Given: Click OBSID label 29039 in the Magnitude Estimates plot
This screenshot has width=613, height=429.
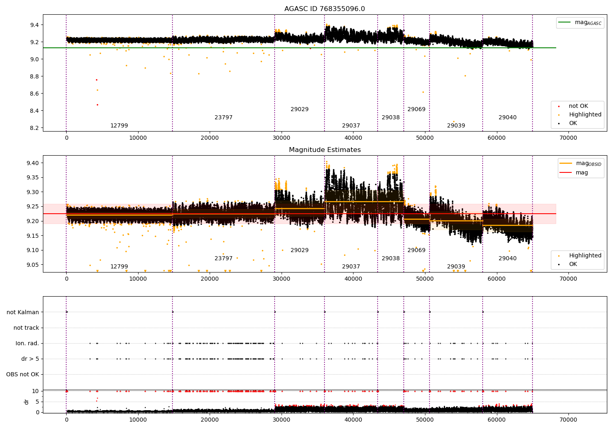Looking at the screenshot, I should coord(456,267).
